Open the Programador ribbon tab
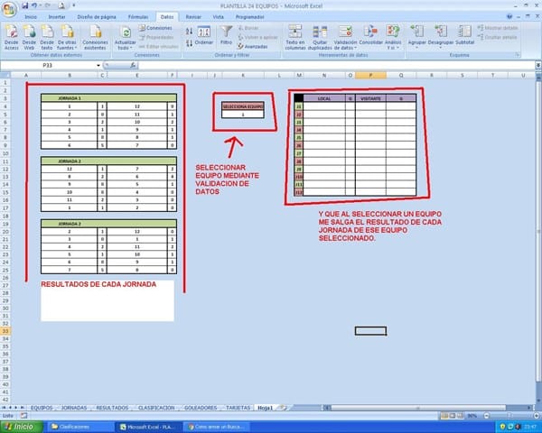Image resolution: width=542 pixels, height=433 pixels. tap(249, 17)
